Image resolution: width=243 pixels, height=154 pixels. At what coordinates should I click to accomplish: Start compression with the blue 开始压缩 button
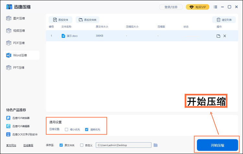pyautogui.click(x=217, y=145)
